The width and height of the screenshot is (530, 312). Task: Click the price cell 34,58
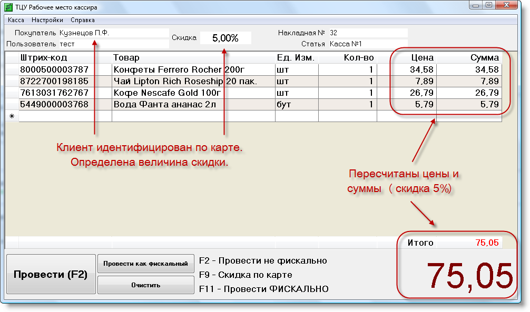coord(407,69)
